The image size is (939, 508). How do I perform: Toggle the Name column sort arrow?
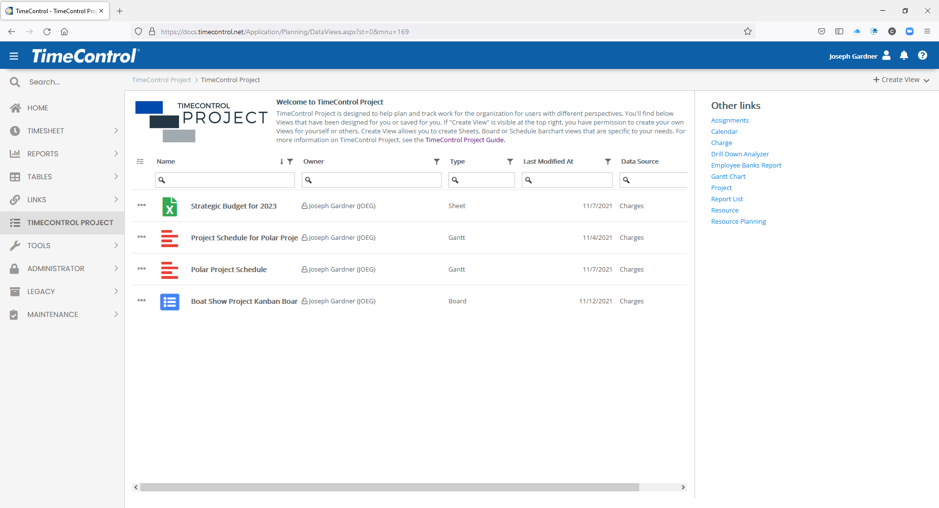click(282, 162)
